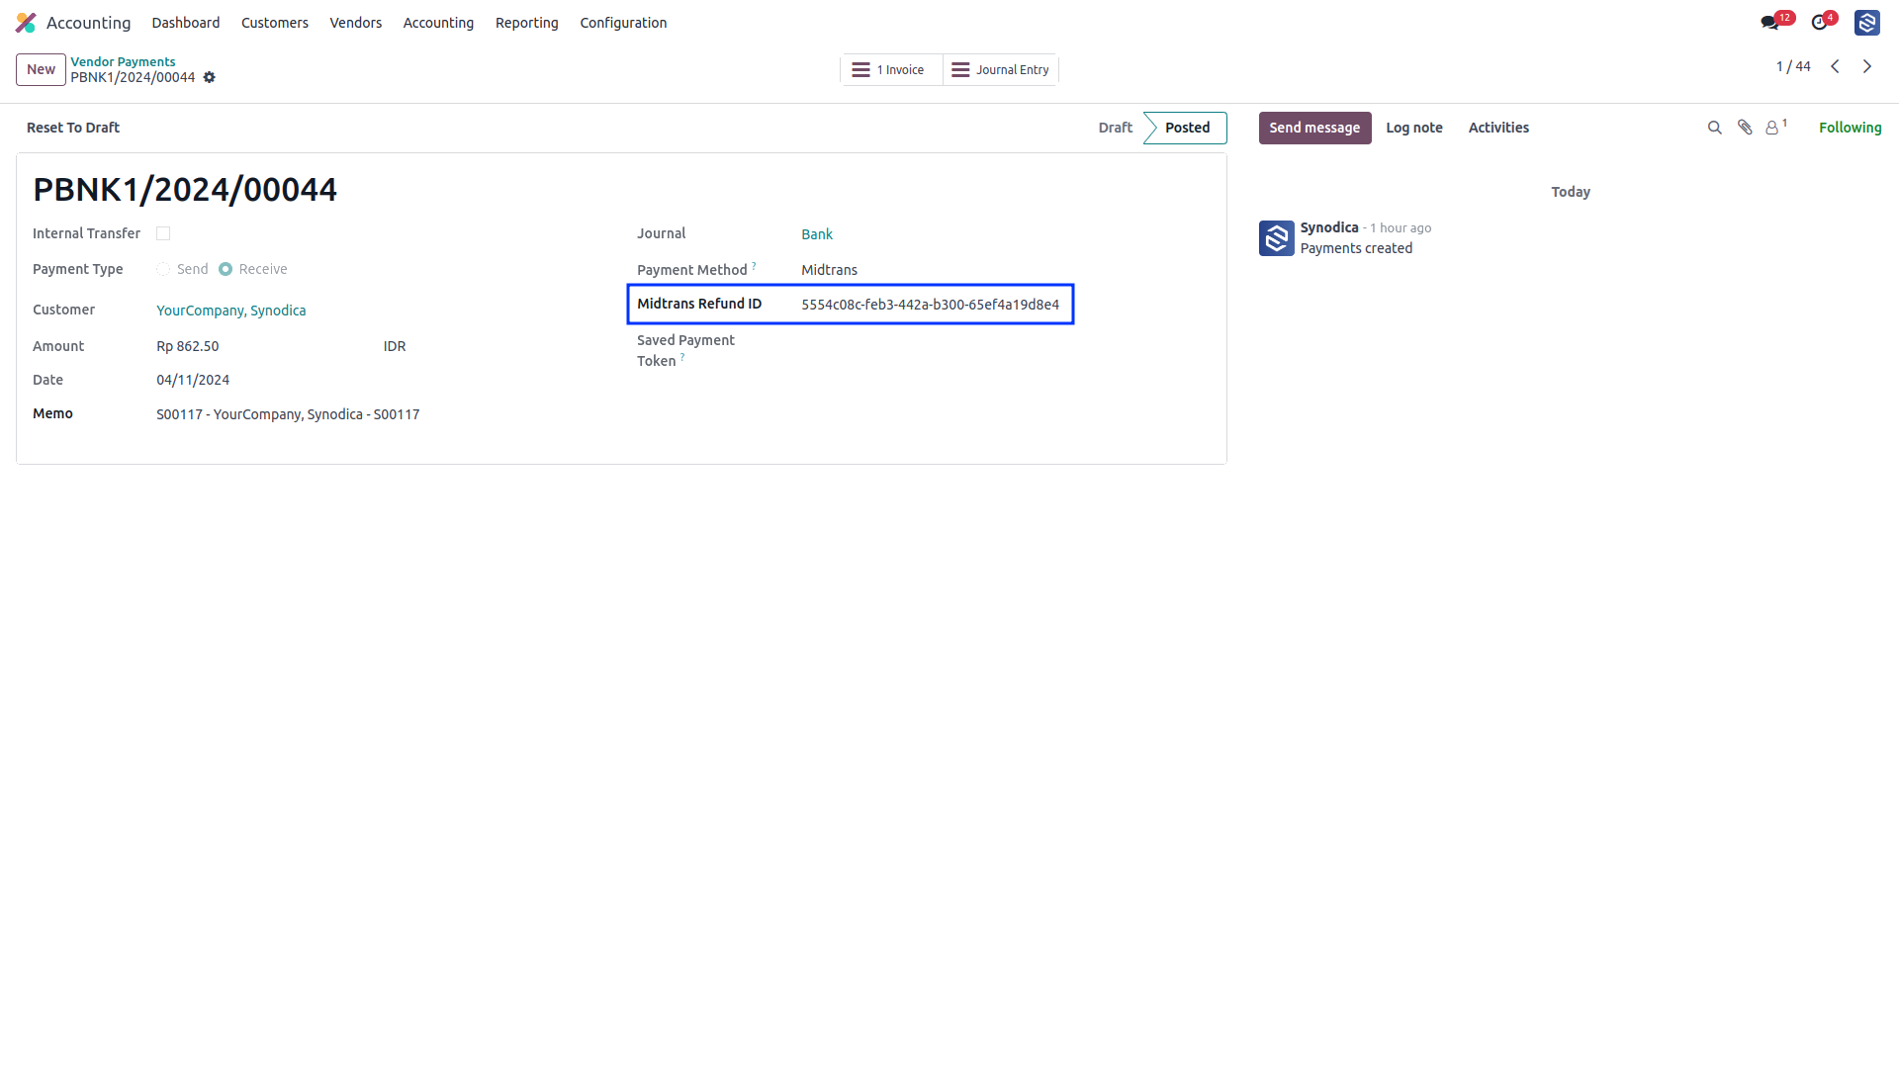Open the Accounting app home icon
This screenshot has height=1068, width=1899.
[x=26, y=23]
